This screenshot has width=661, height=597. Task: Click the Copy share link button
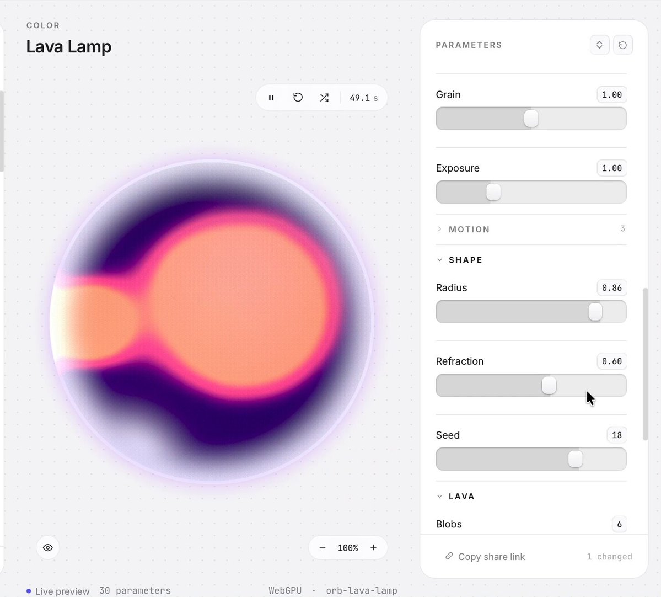(485, 557)
